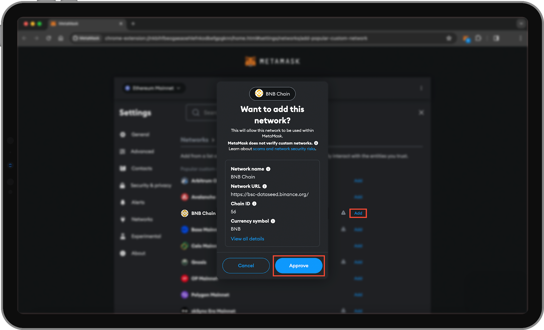This screenshot has height=330, width=544.
Task: Click the MetaMask fox logo at top
Action: pos(251,61)
